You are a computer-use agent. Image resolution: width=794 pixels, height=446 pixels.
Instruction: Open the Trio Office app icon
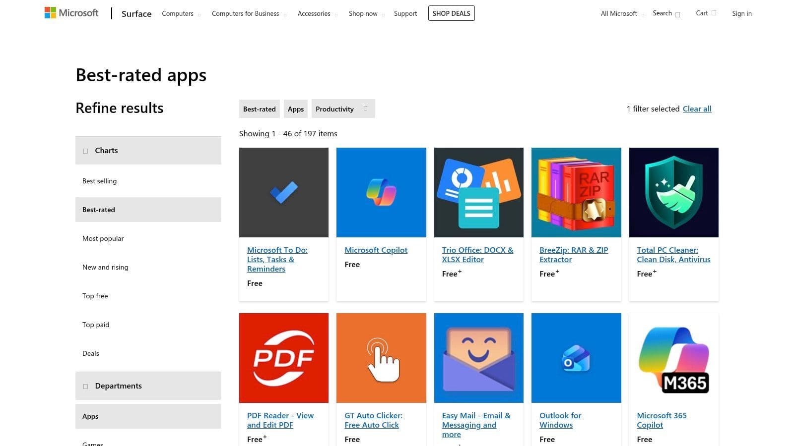(478, 192)
